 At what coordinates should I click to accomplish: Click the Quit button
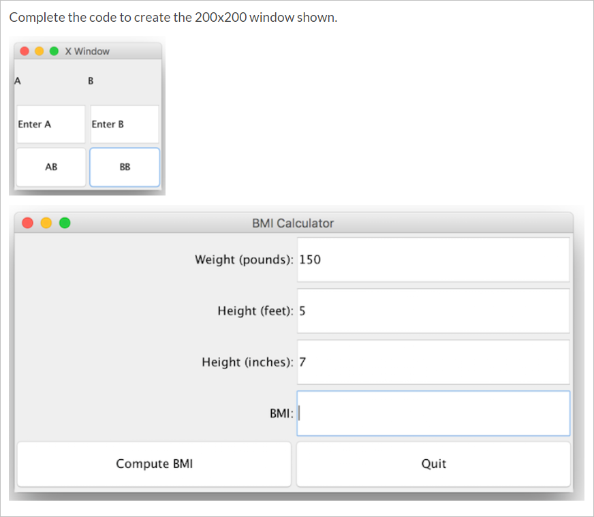(434, 464)
